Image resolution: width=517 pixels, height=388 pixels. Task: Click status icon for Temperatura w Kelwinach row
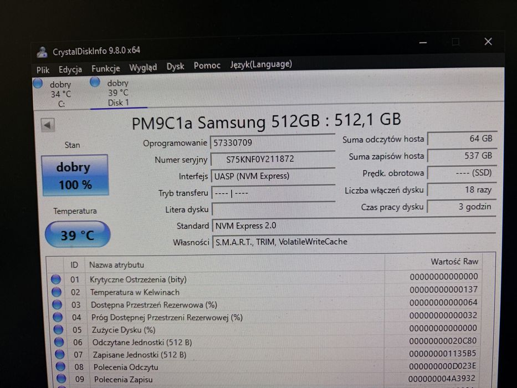coord(57,292)
